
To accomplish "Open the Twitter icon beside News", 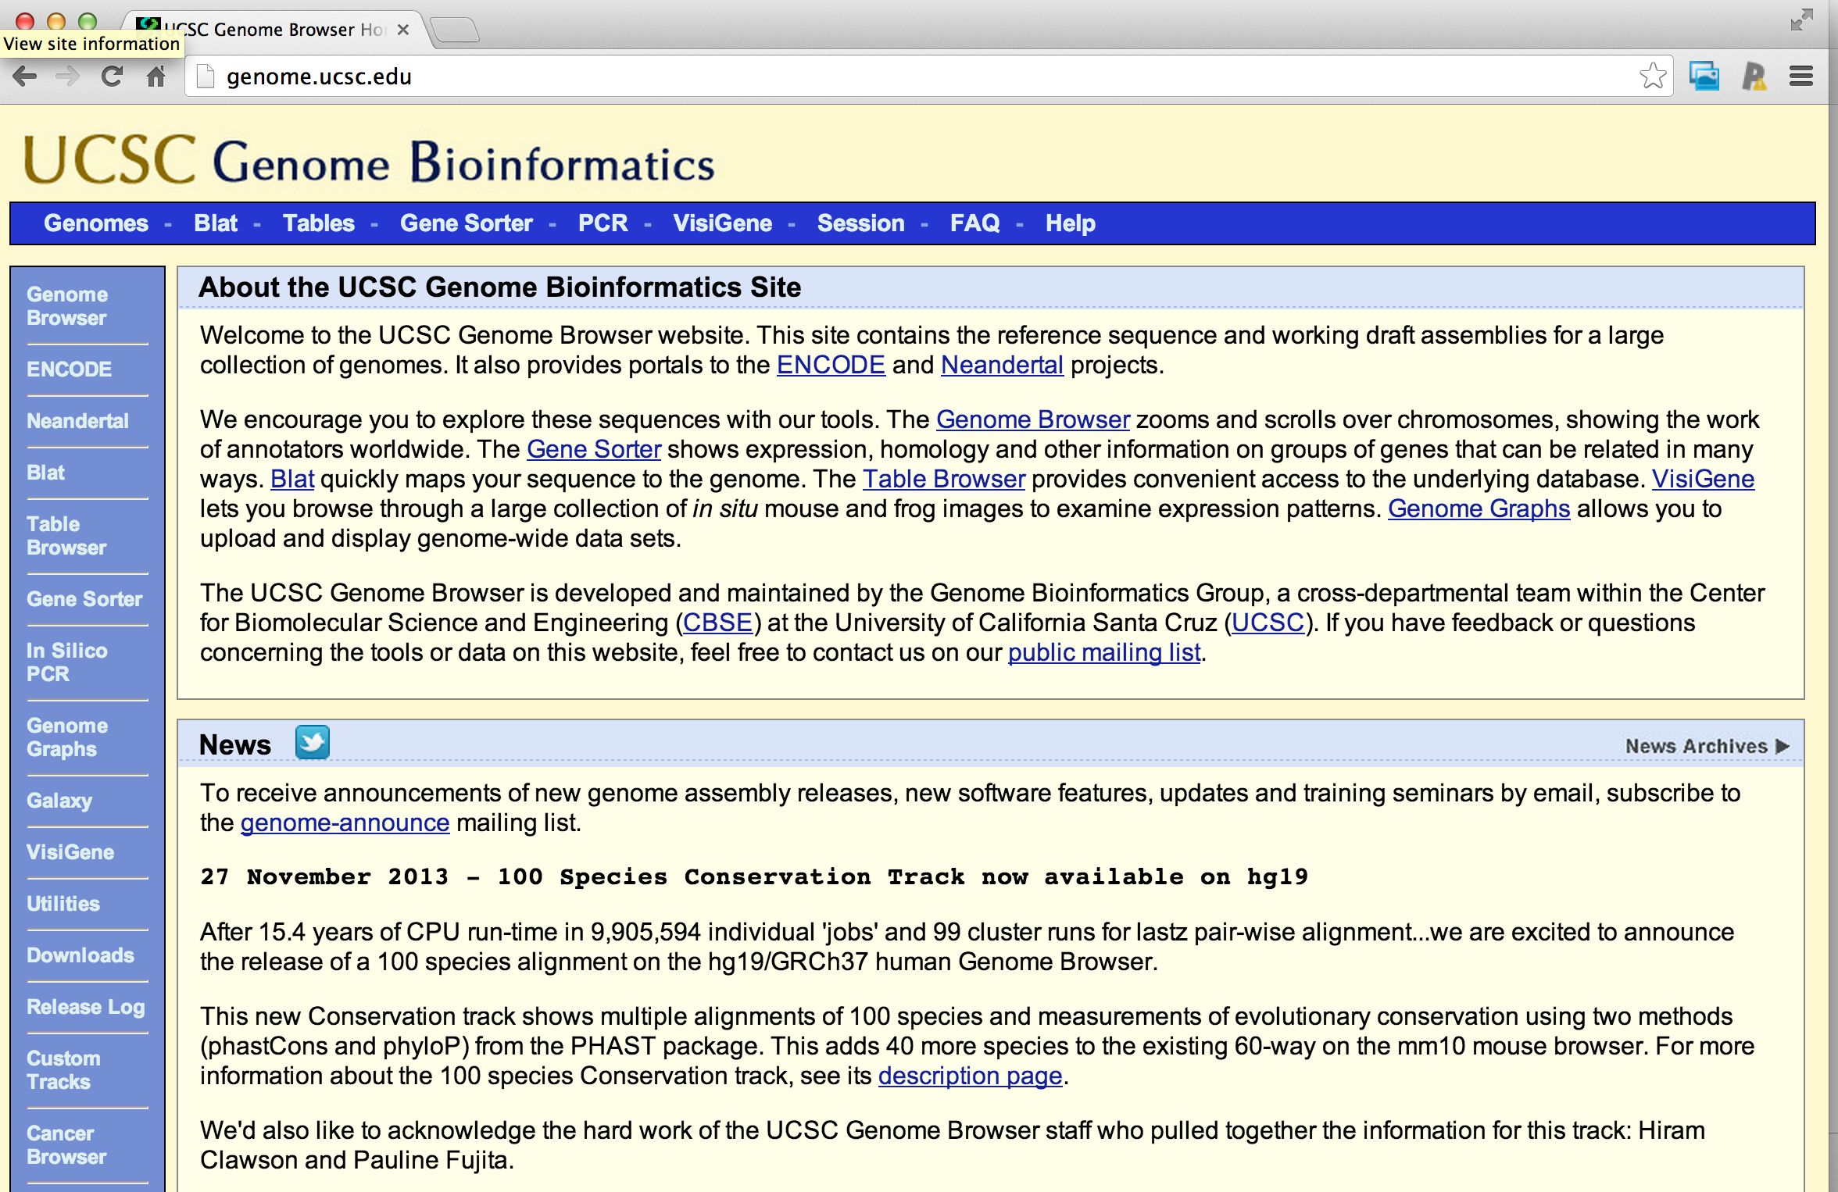I will pos(313,742).
